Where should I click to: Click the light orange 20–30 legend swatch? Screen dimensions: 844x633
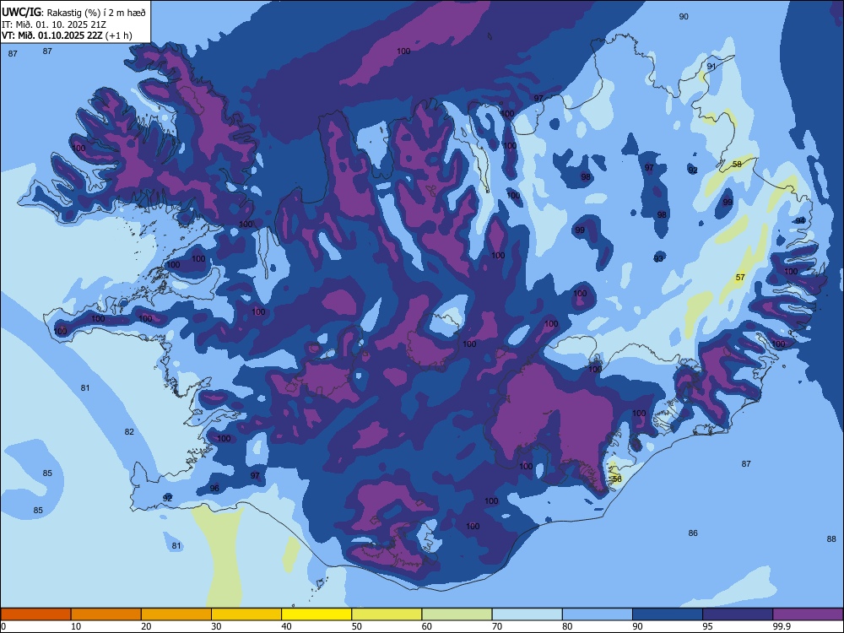[176, 614]
